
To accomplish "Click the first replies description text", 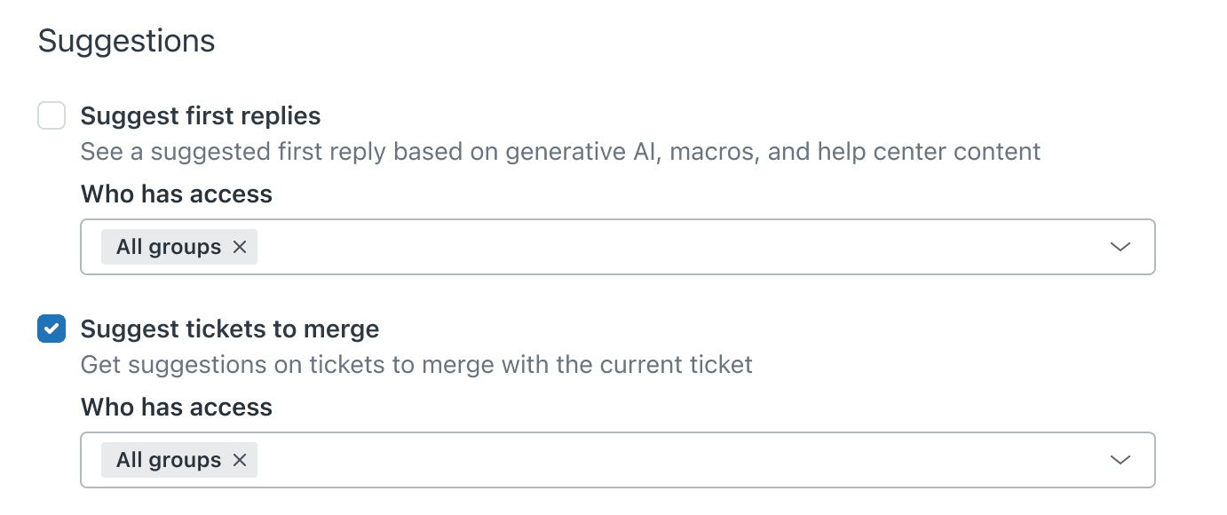I will [559, 151].
